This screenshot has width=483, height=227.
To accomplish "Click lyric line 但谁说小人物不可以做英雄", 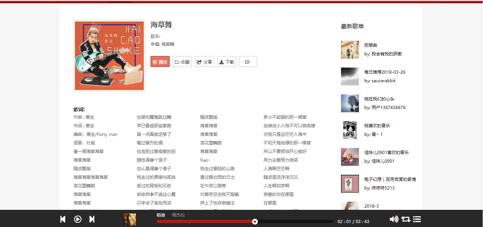I will point(289,126).
